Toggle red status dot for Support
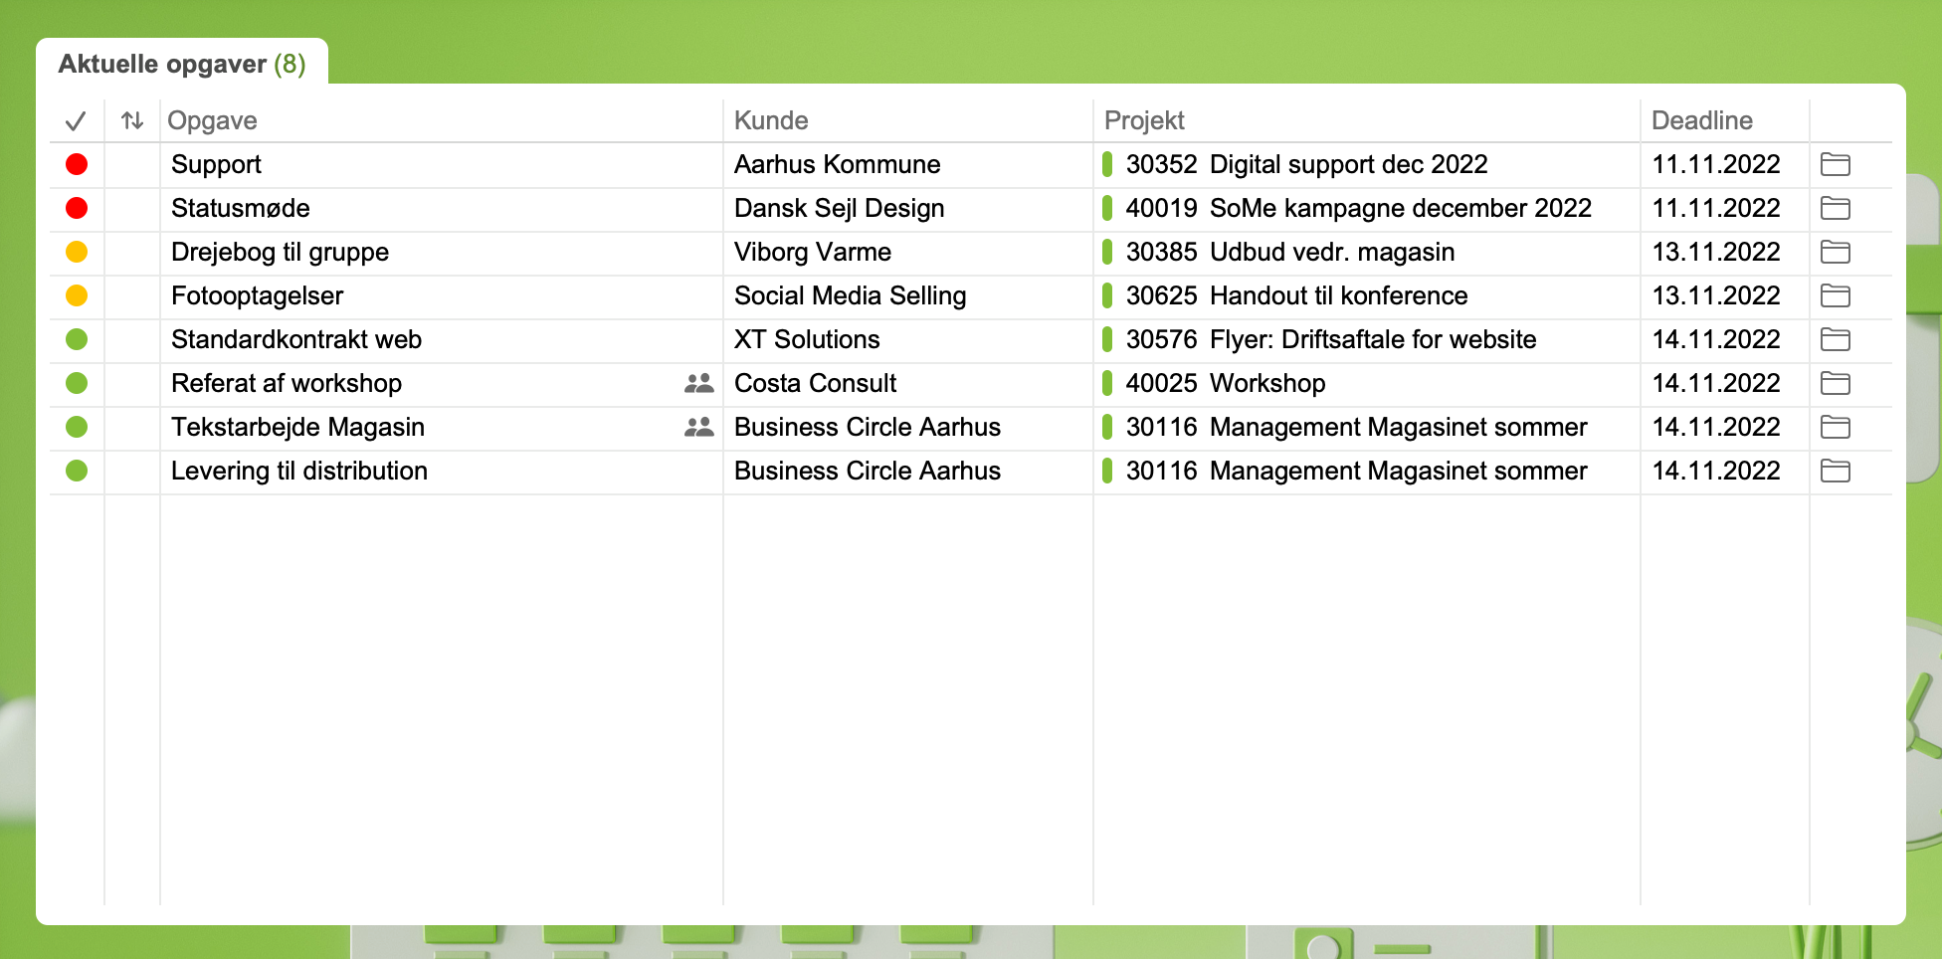Image resolution: width=1942 pixels, height=959 pixels. click(x=77, y=165)
